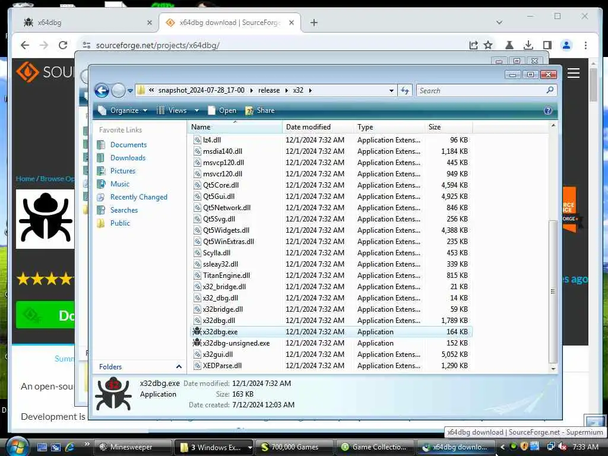Viewport: 608px width, 456px height.
Task: Sort by the Type column header
Action: [389, 127]
